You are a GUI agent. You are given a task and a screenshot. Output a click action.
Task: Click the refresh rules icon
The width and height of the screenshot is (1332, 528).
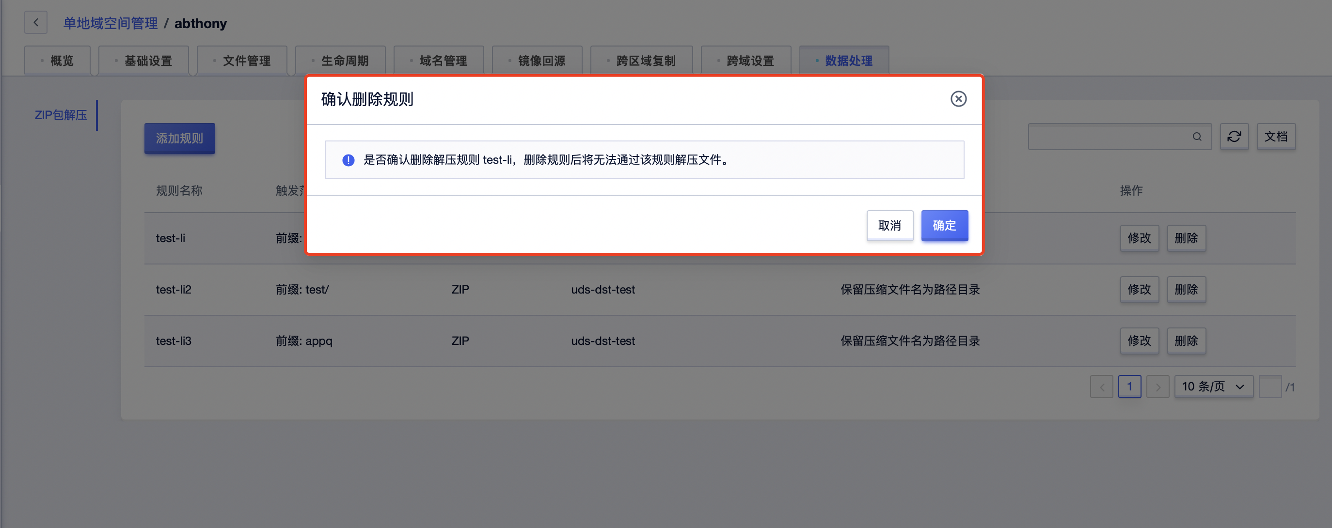click(x=1234, y=137)
